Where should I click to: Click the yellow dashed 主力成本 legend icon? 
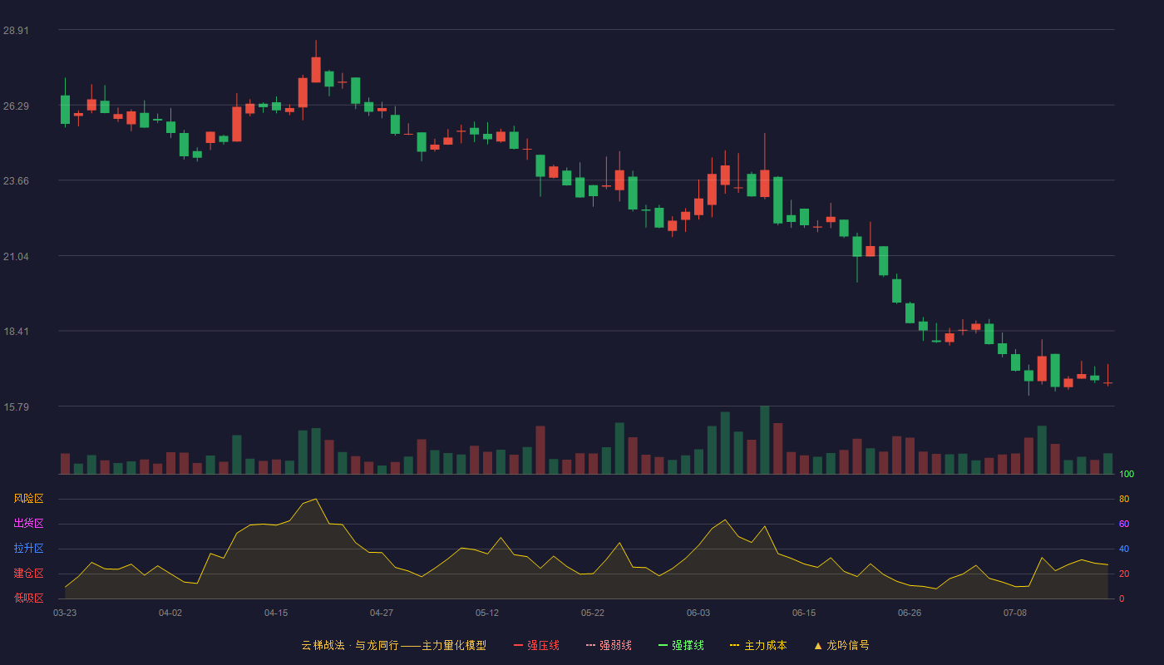[734, 645]
